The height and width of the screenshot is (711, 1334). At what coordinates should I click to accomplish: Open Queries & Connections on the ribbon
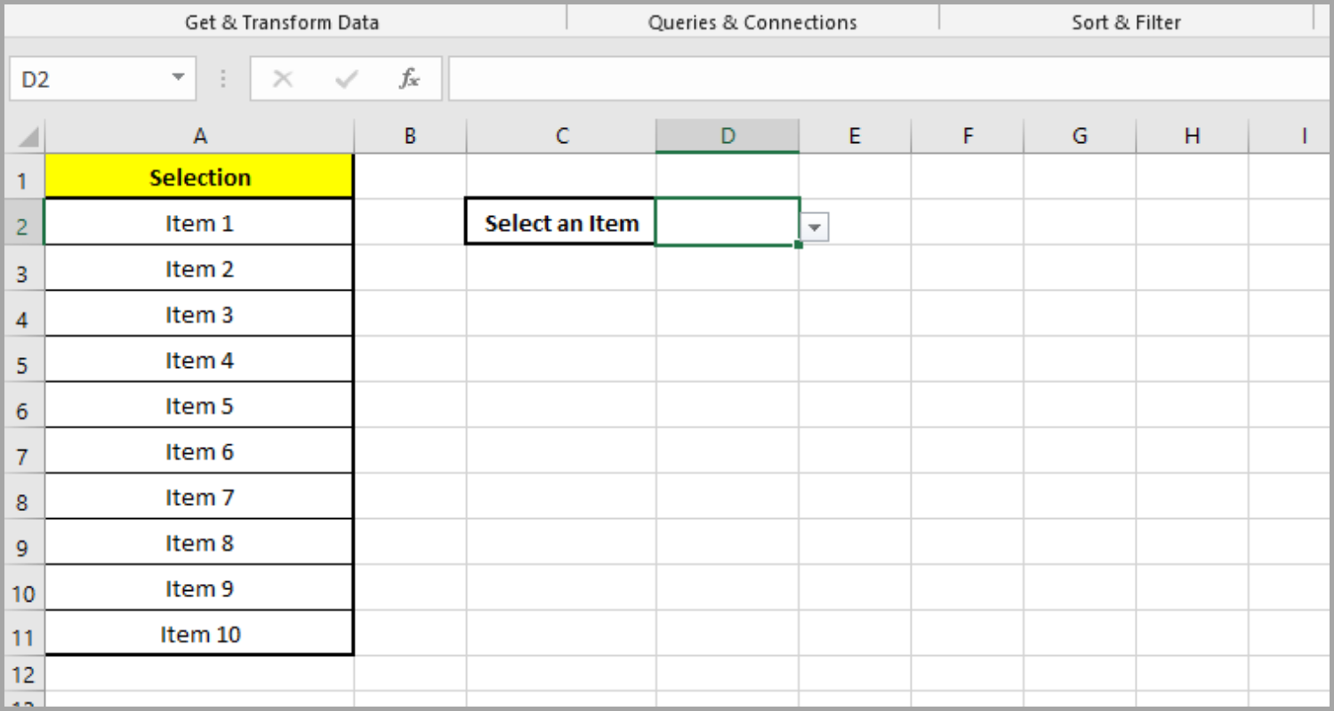[x=751, y=21]
